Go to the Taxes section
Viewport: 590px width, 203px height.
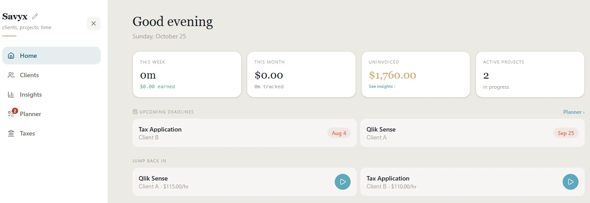51,133
